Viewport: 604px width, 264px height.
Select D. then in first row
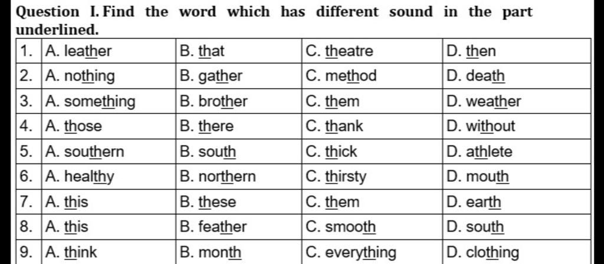tap(471, 51)
